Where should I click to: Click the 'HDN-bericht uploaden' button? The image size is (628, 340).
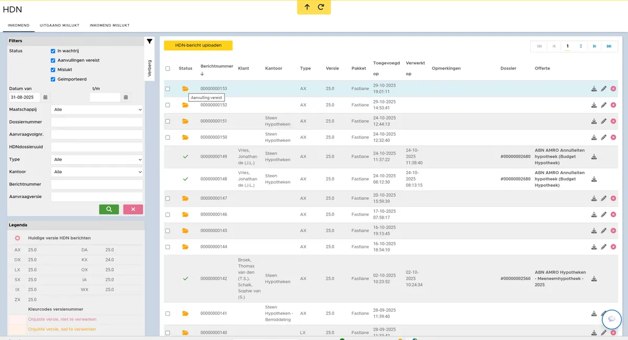tap(198, 46)
